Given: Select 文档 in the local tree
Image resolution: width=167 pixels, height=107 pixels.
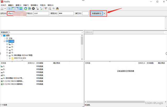Looking at the screenshot, I should point(10,38).
